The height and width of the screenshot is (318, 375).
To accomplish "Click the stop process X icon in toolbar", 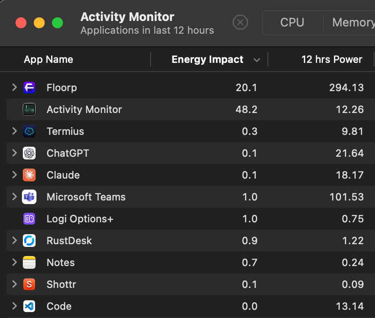I will pyautogui.click(x=240, y=22).
